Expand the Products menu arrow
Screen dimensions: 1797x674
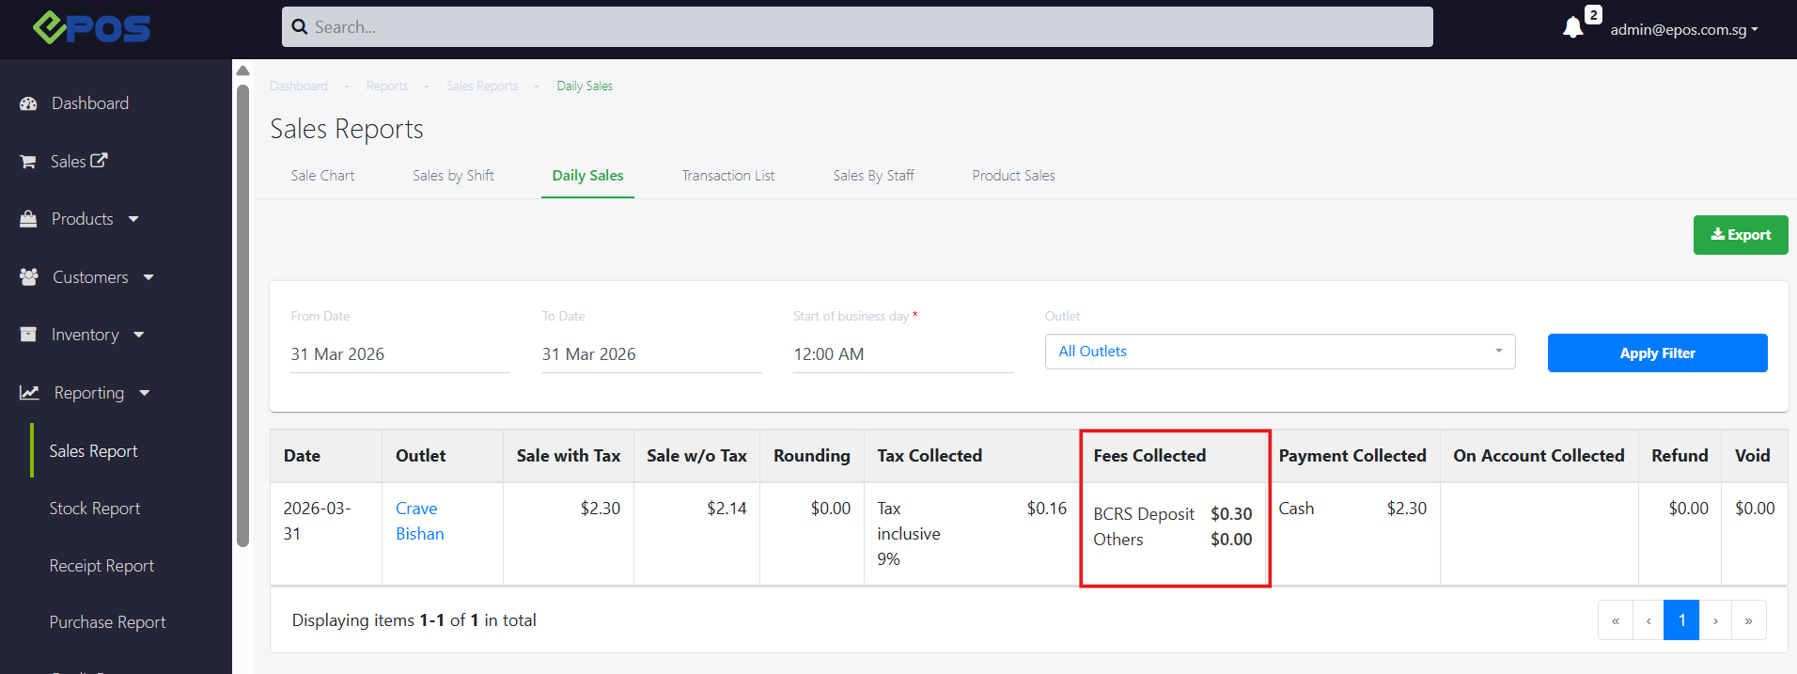pos(133,219)
